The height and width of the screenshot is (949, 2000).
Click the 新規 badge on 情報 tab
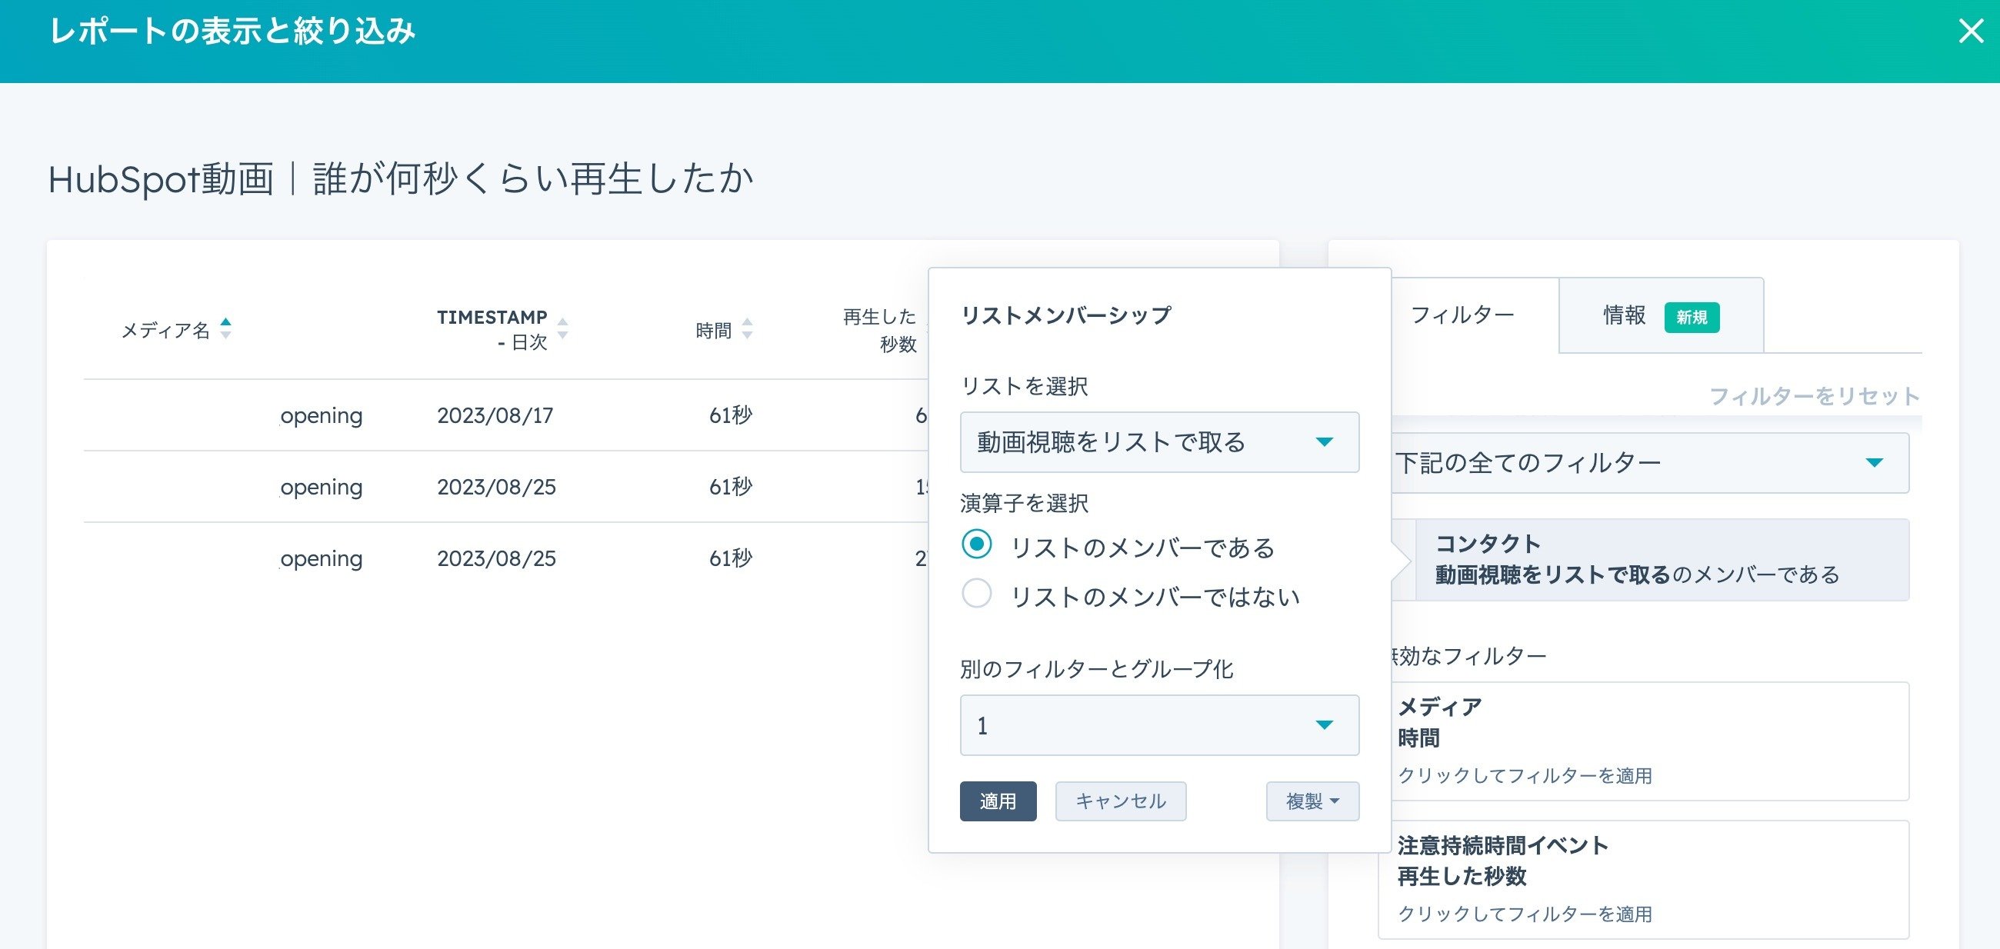[1692, 318]
